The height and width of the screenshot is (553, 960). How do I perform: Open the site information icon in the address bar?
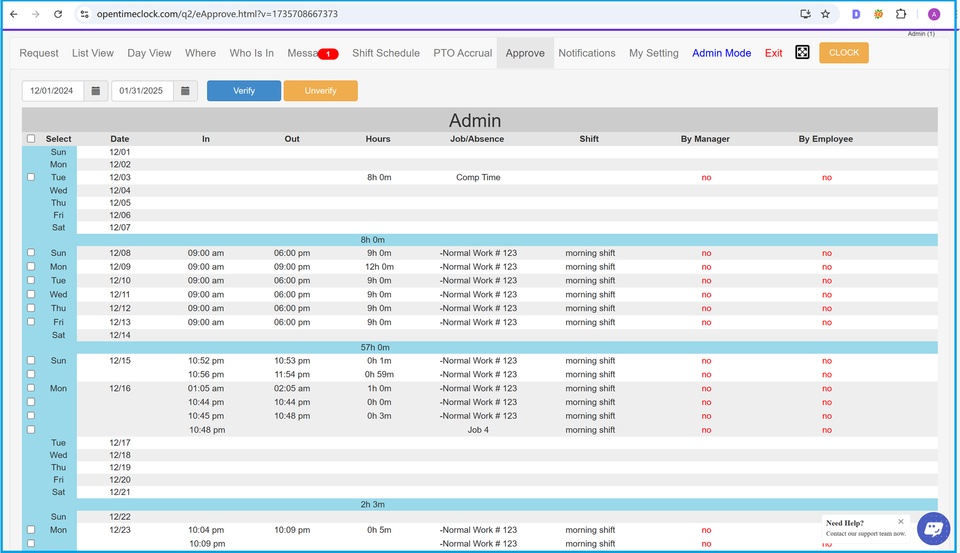pyautogui.click(x=85, y=14)
